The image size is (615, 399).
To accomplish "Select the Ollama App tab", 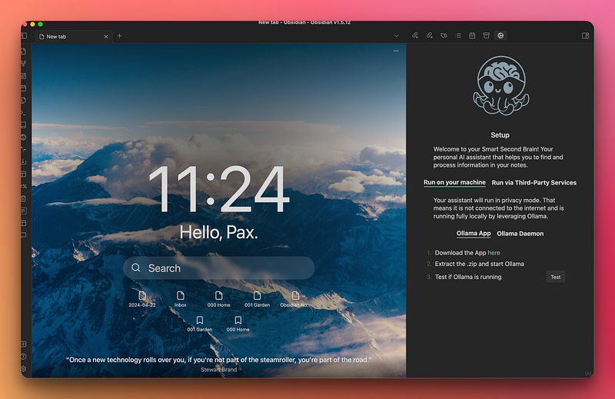I will (x=474, y=234).
